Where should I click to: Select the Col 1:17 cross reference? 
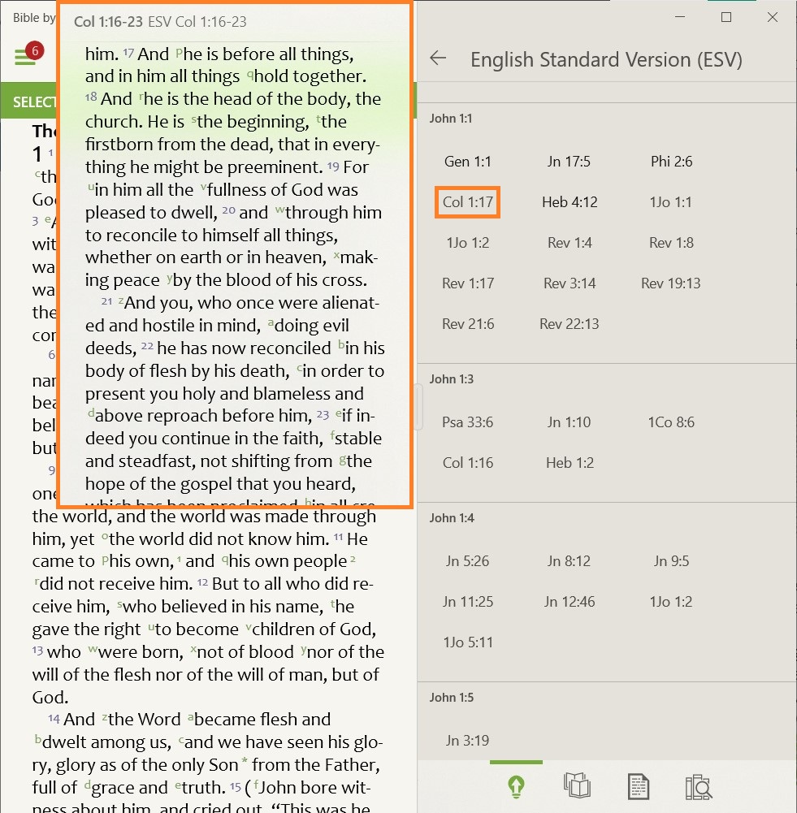(x=468, y=202)
